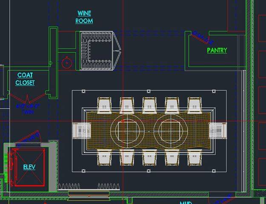Screen dimensions: 266x204
Task: Click the round fixture left of wine rack
Action: (x=66, y=63)
